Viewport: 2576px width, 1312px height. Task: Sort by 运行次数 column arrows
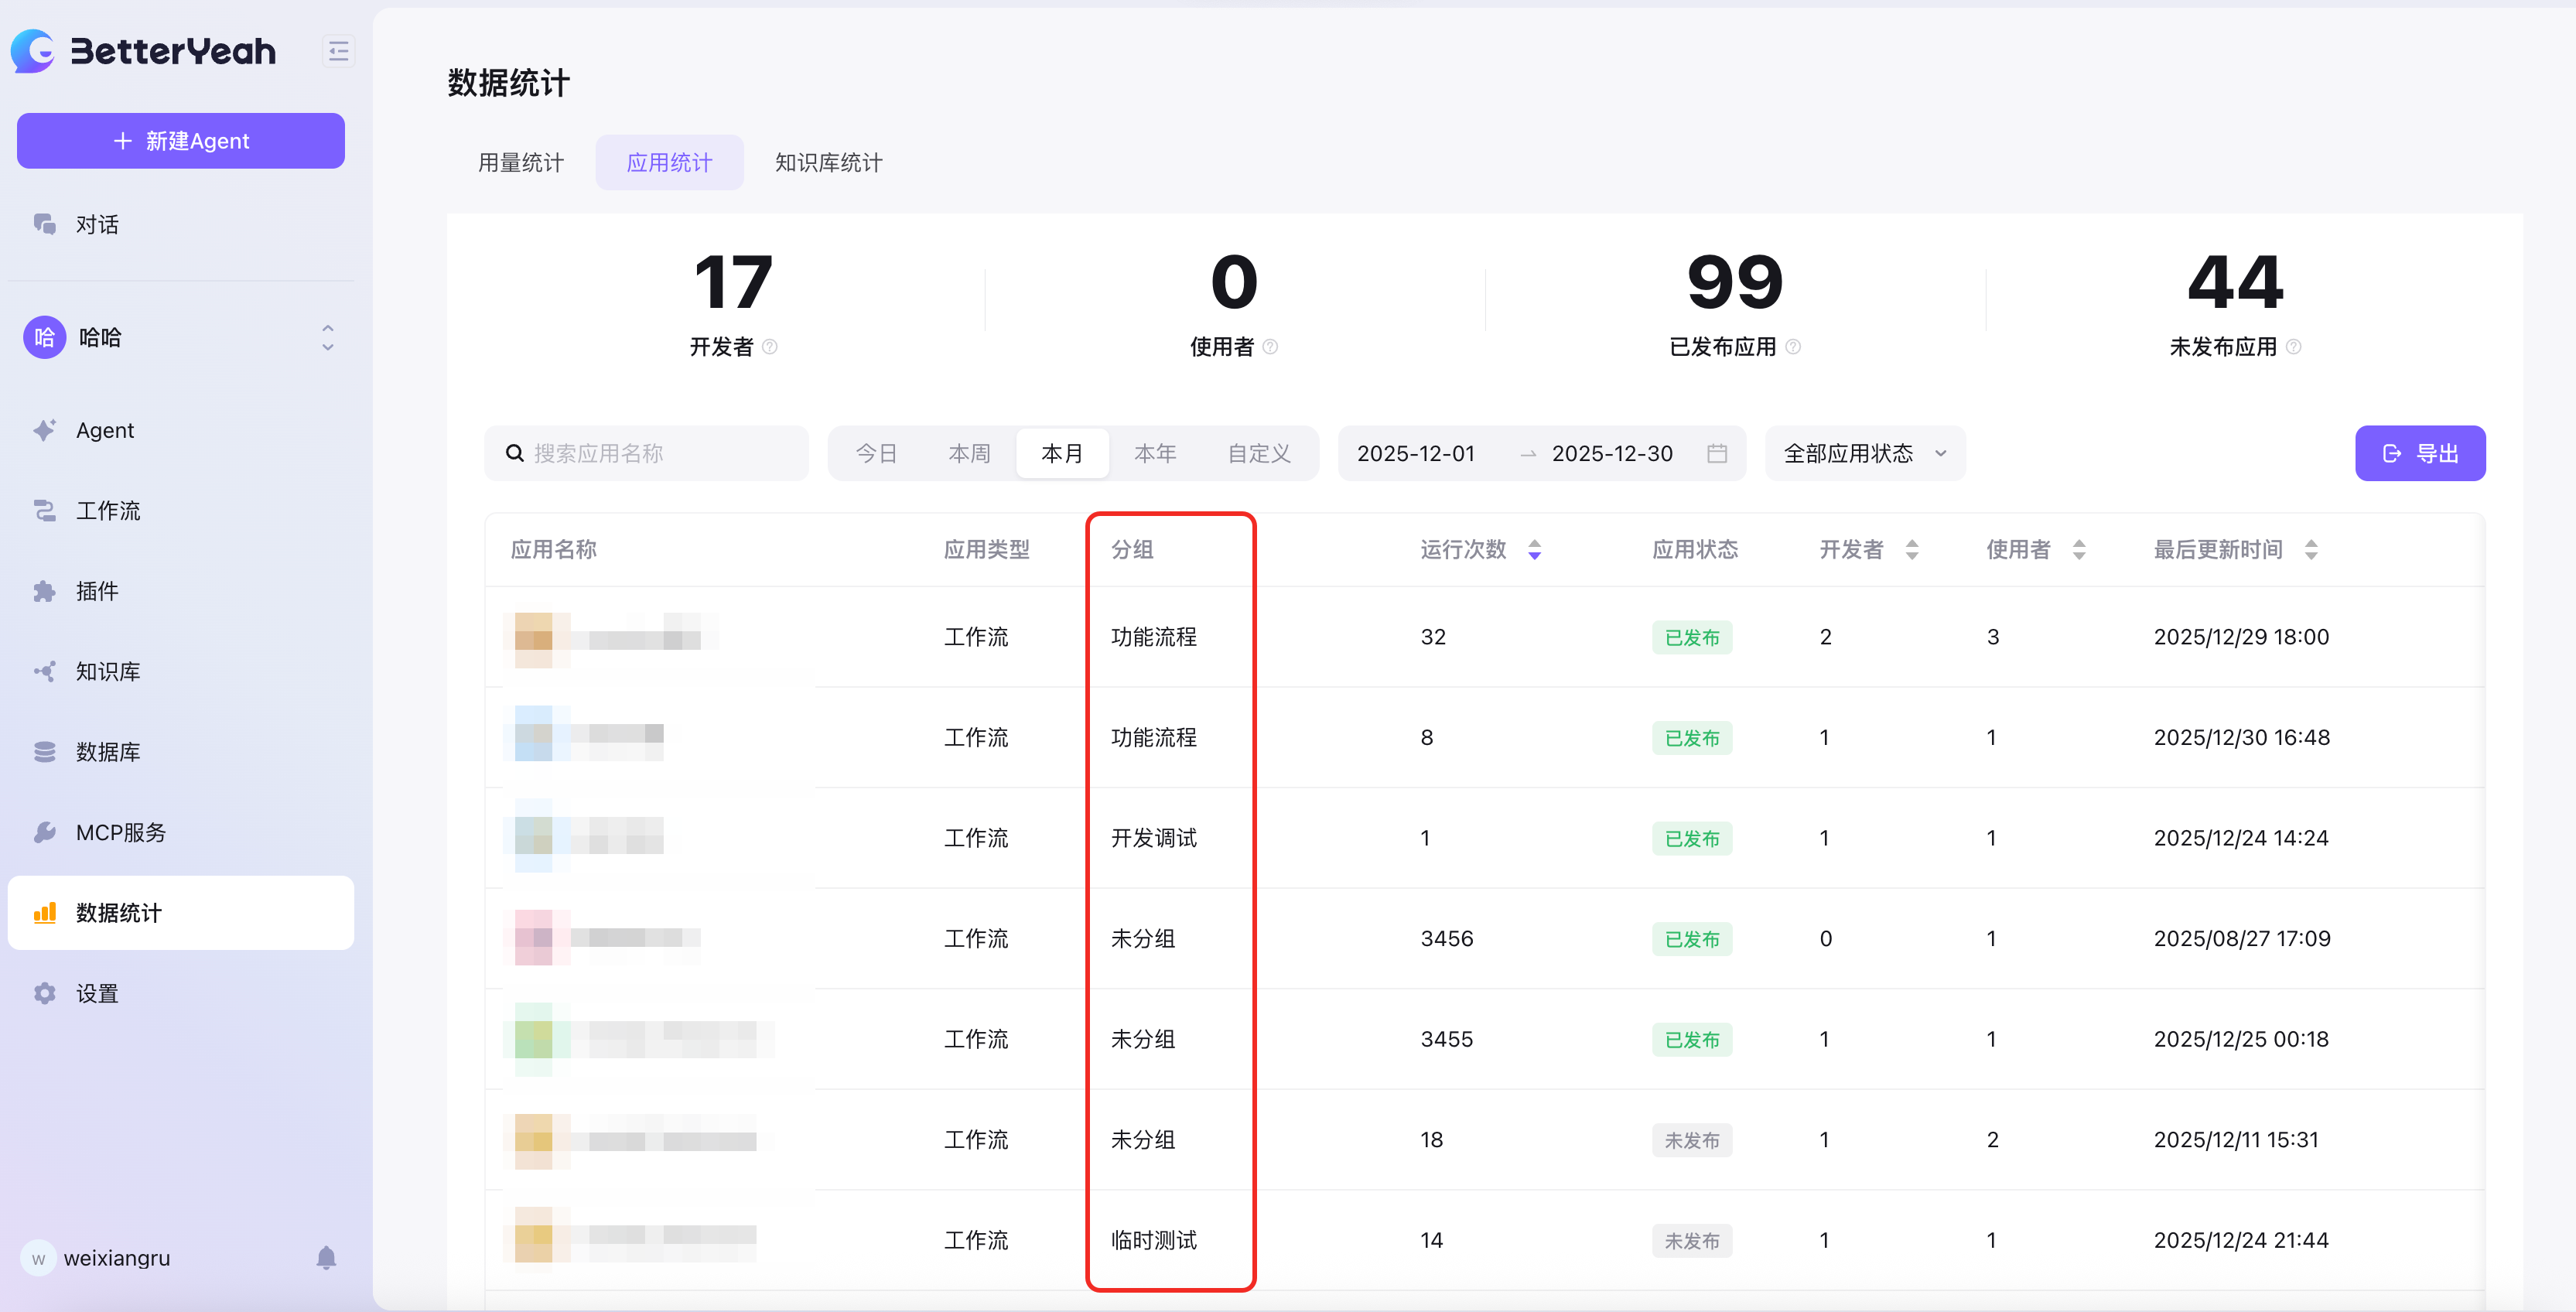(x=1534, y=549)
